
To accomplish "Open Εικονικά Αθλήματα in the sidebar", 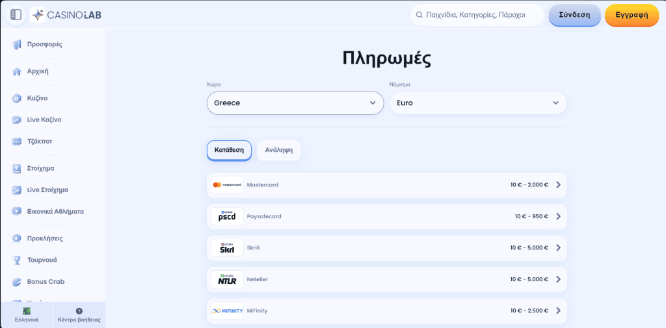I will pos(55,211).
